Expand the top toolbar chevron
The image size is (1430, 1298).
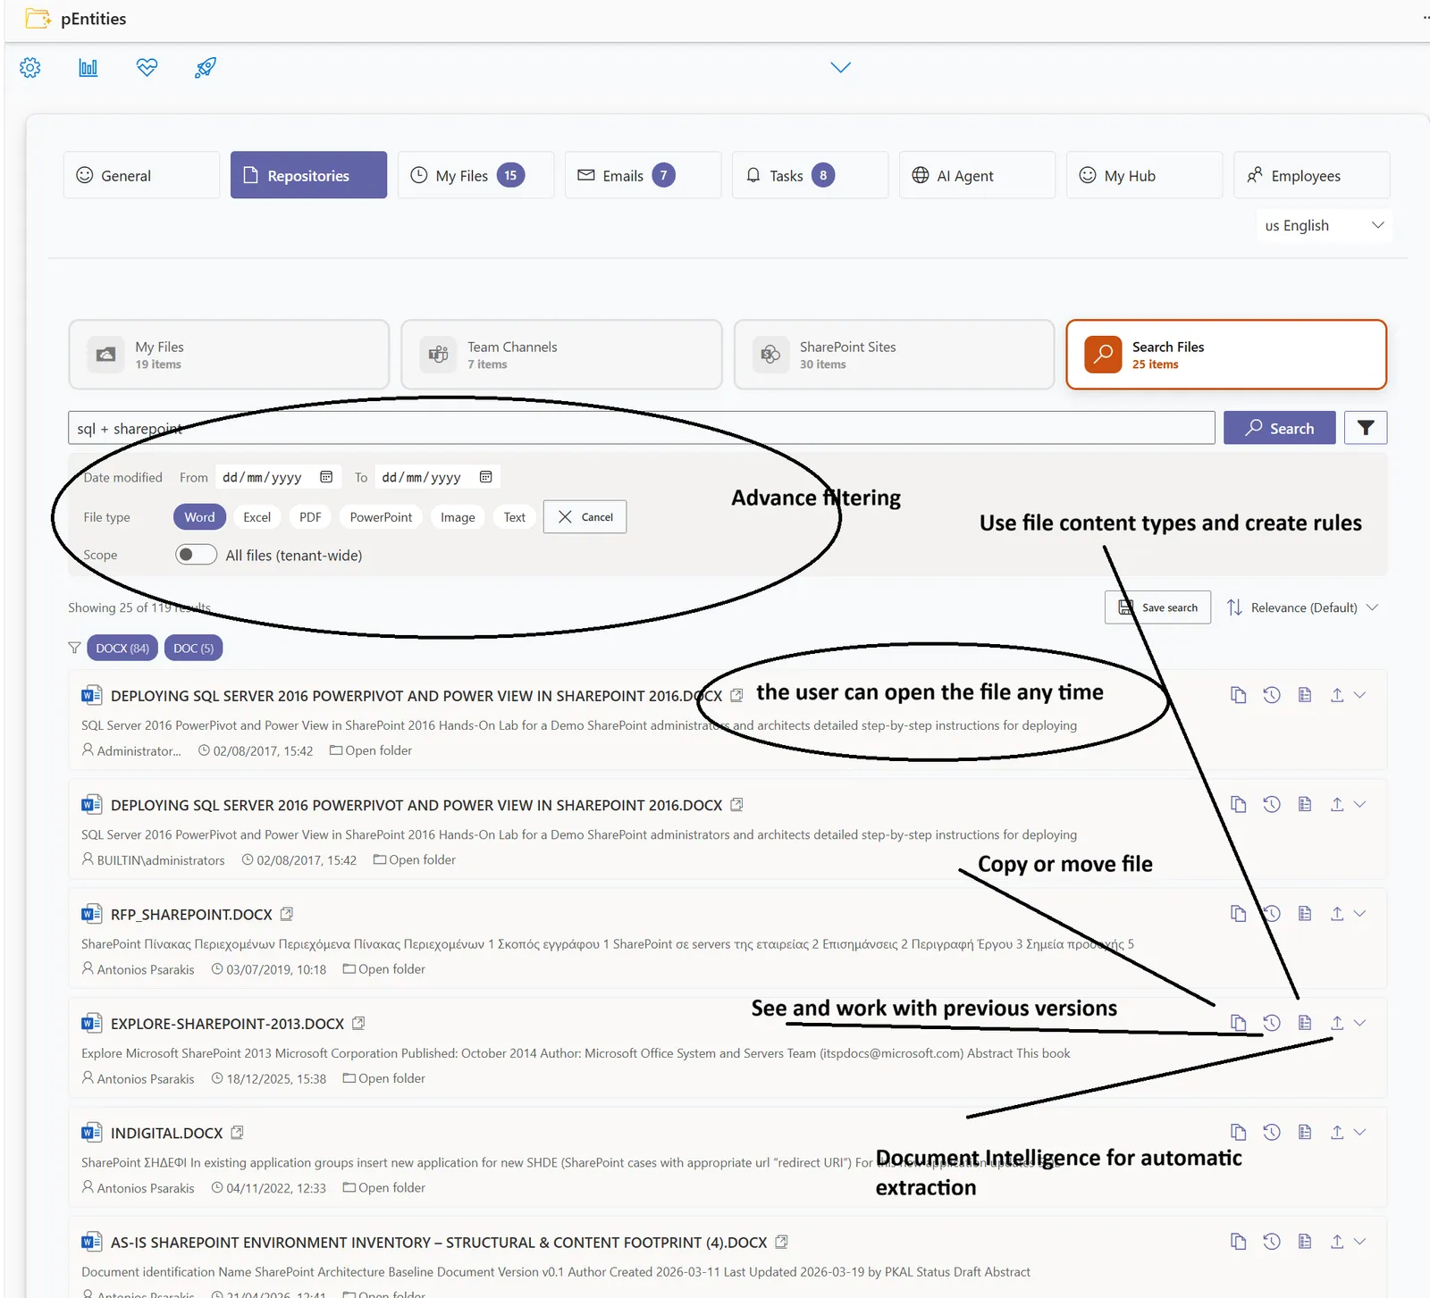coord(840,68)
